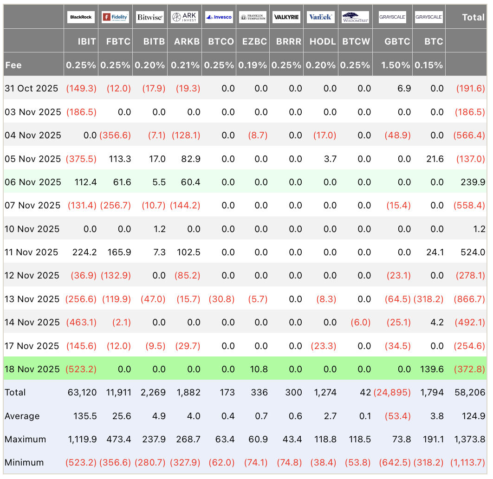Click the Fidelity logo above FBTC
This screenshot has height=479, width=493.
tap(115, 18)
